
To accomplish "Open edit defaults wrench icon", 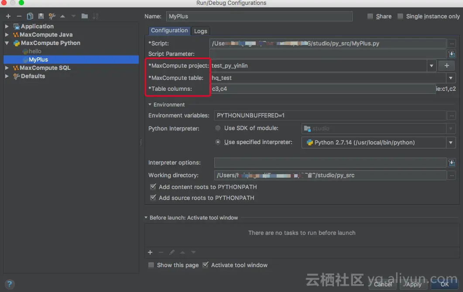I will coord(52,16).
